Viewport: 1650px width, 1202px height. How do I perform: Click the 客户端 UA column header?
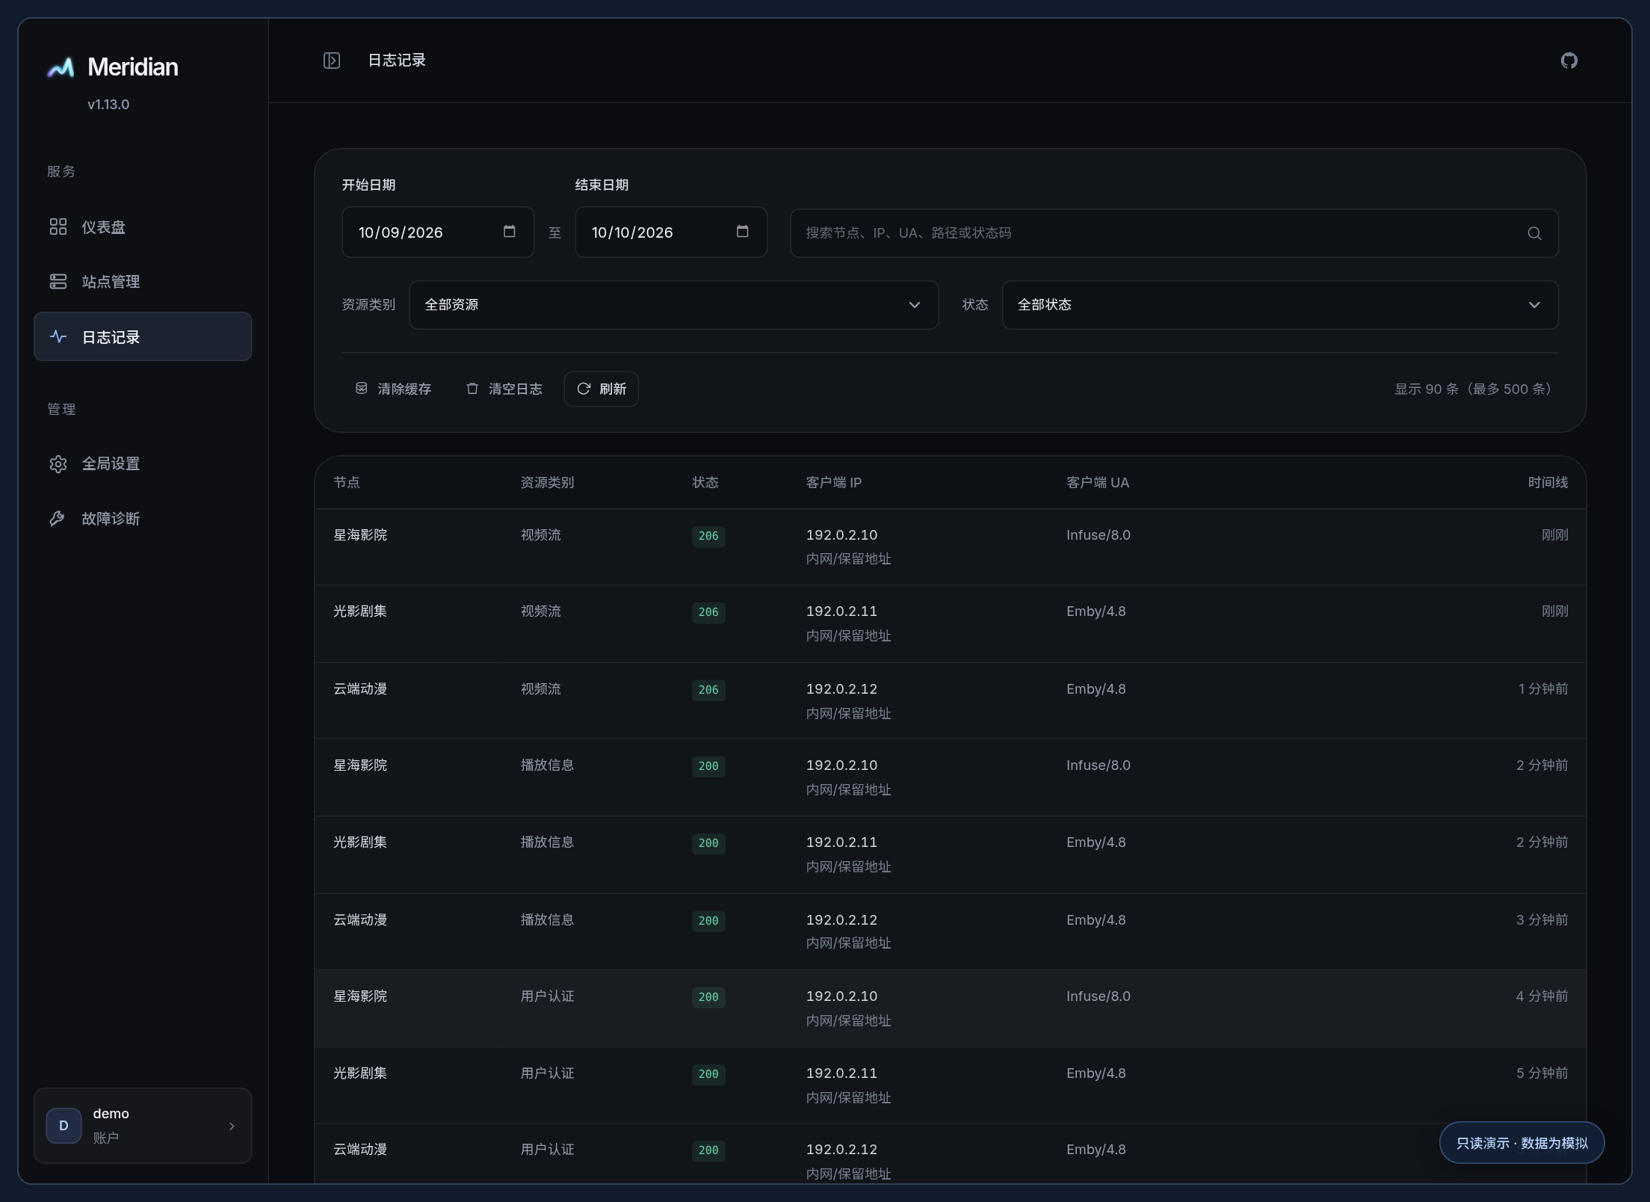click(x=1098, y=482)
